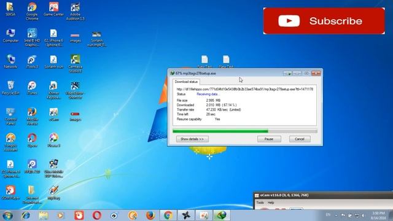Switch to IDM download taskbar button

click(x=222, y=215)
